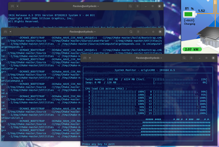Click the System Monitor - origin300 heading
219x147 pixels.
pos(145,70)
